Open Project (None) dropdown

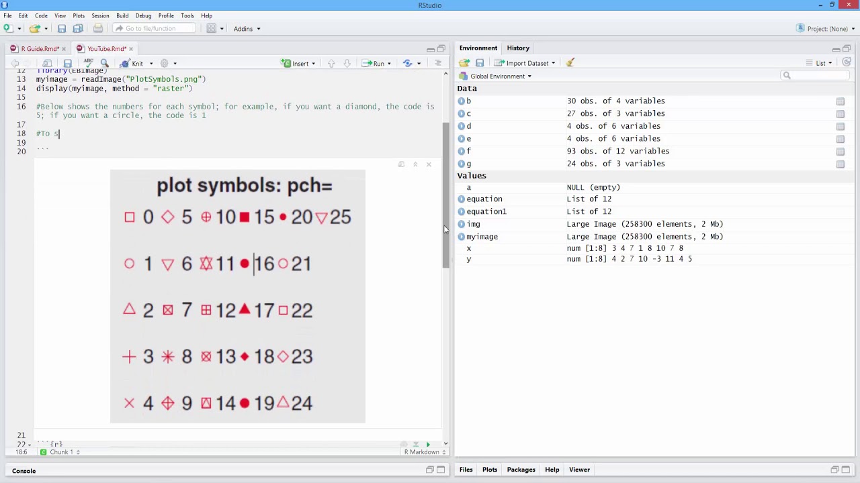pyautogui.click(x=826, y=28)
